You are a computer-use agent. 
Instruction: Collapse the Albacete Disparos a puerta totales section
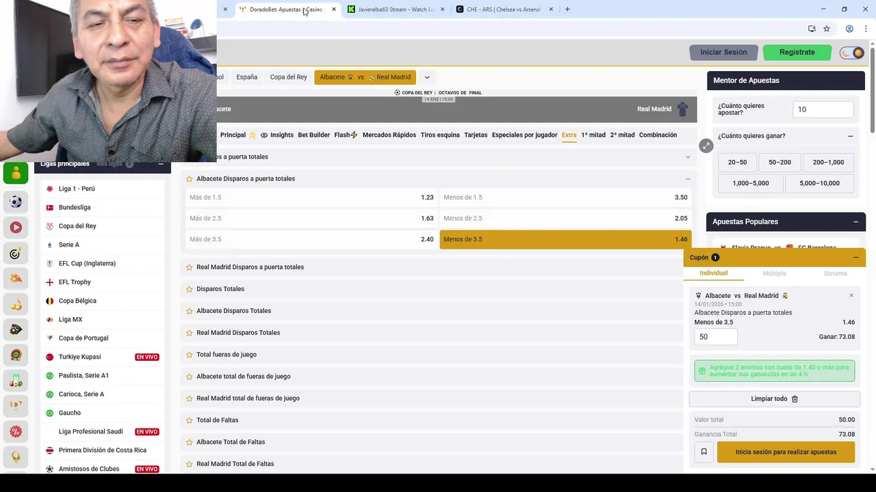[x=688, y=179]
